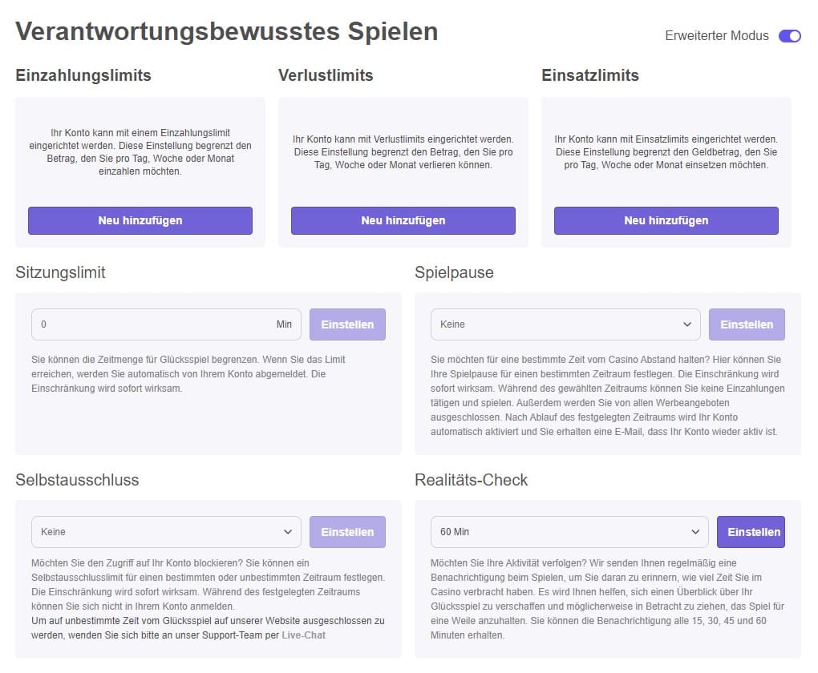
Task: Click Neu hinzufügen under Verlustlimits
Action: (x=403, y=220)
